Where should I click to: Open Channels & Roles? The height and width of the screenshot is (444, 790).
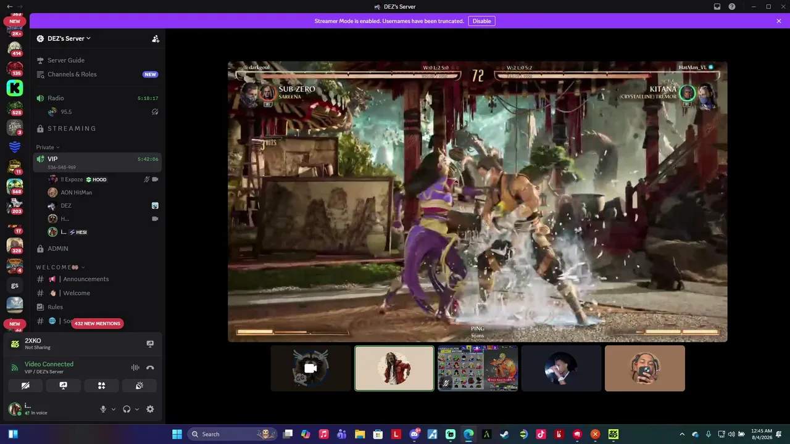pyautogui.click(x=98, y=75)
